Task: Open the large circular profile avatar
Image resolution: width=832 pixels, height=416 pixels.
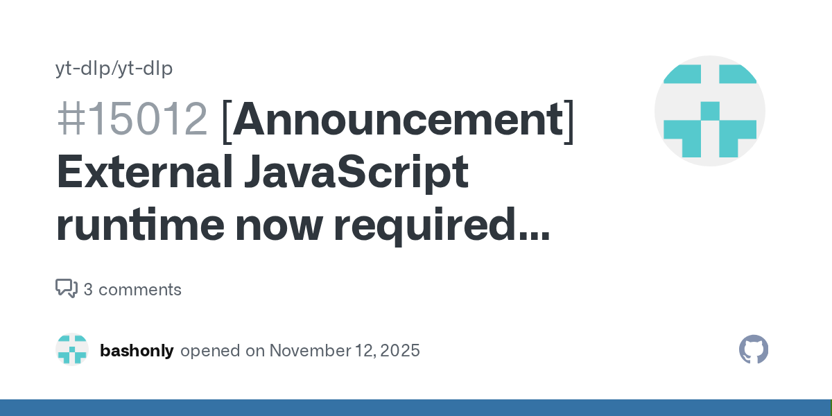Action: (709, 111)
